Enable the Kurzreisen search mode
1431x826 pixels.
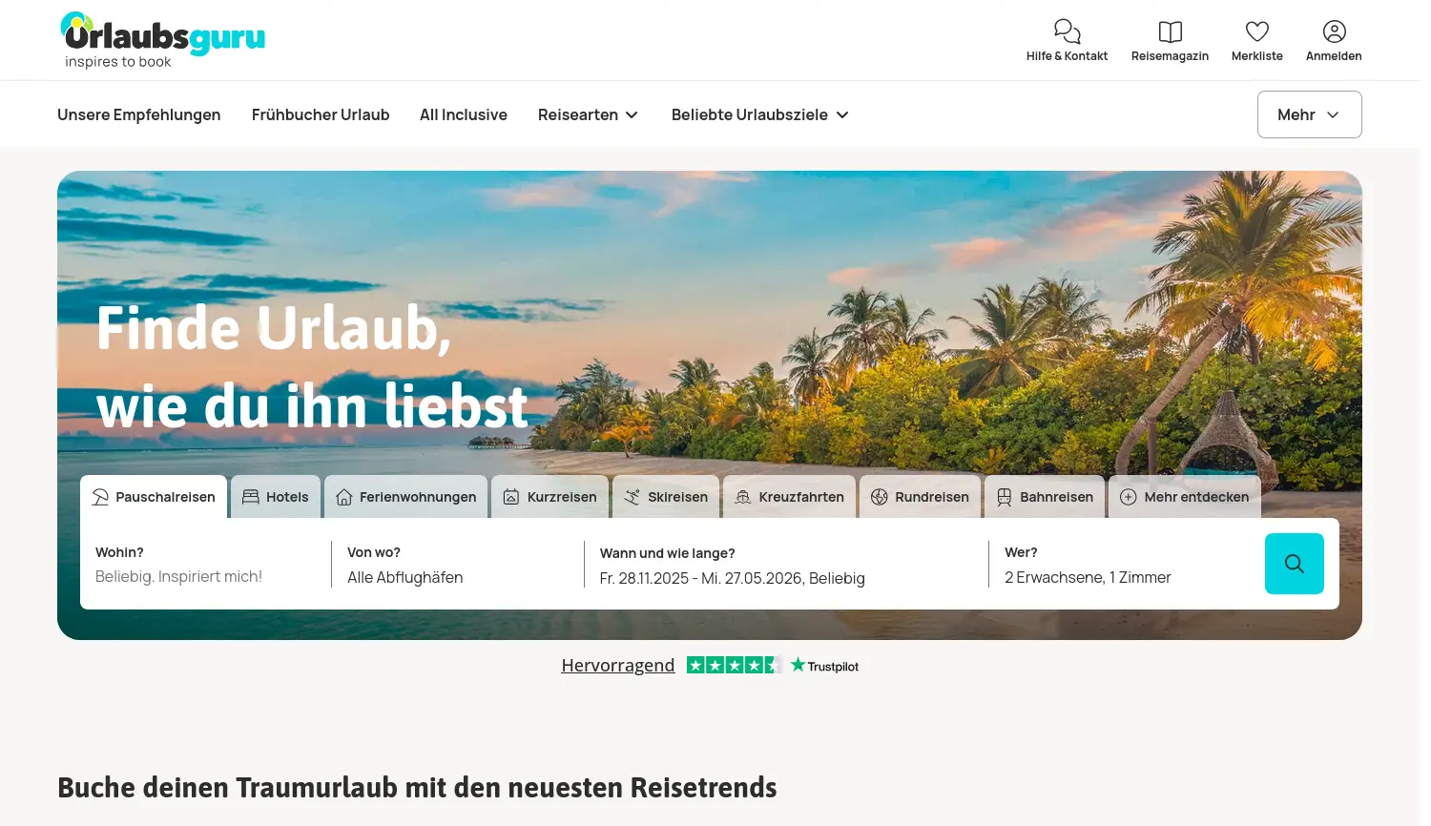(x=550, y=497)
